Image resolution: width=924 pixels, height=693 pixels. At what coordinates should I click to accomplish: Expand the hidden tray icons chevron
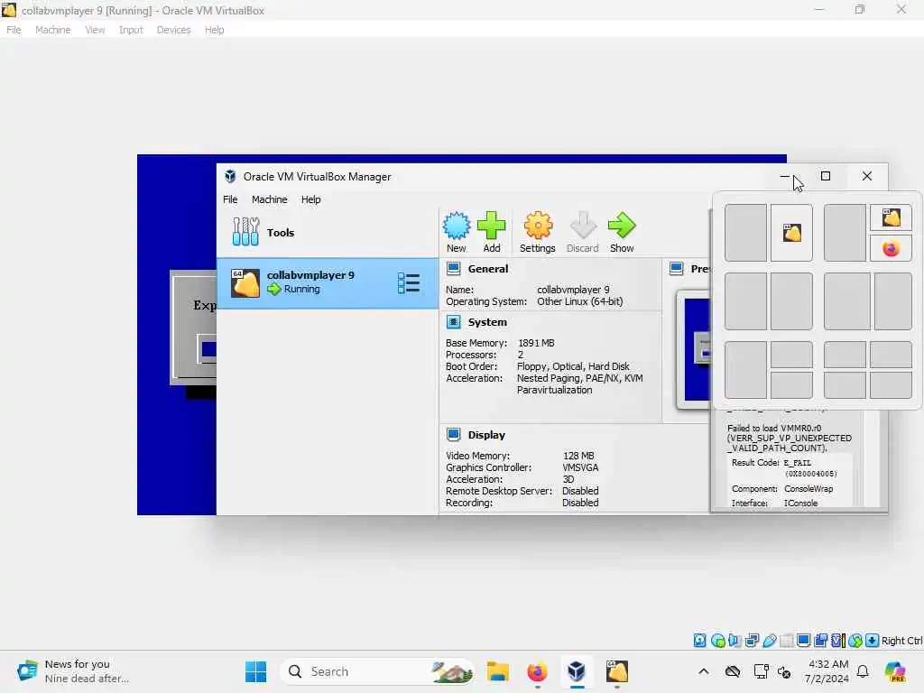704,671
